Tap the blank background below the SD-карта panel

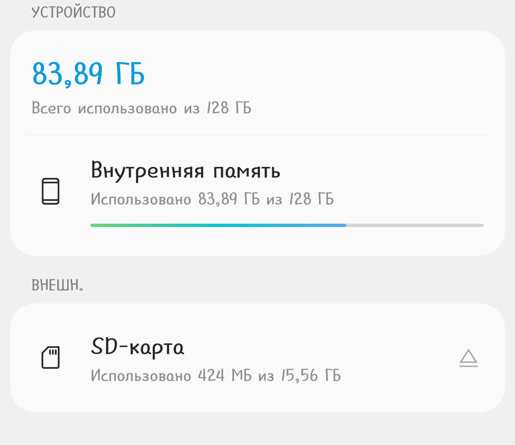pos(257,429)
